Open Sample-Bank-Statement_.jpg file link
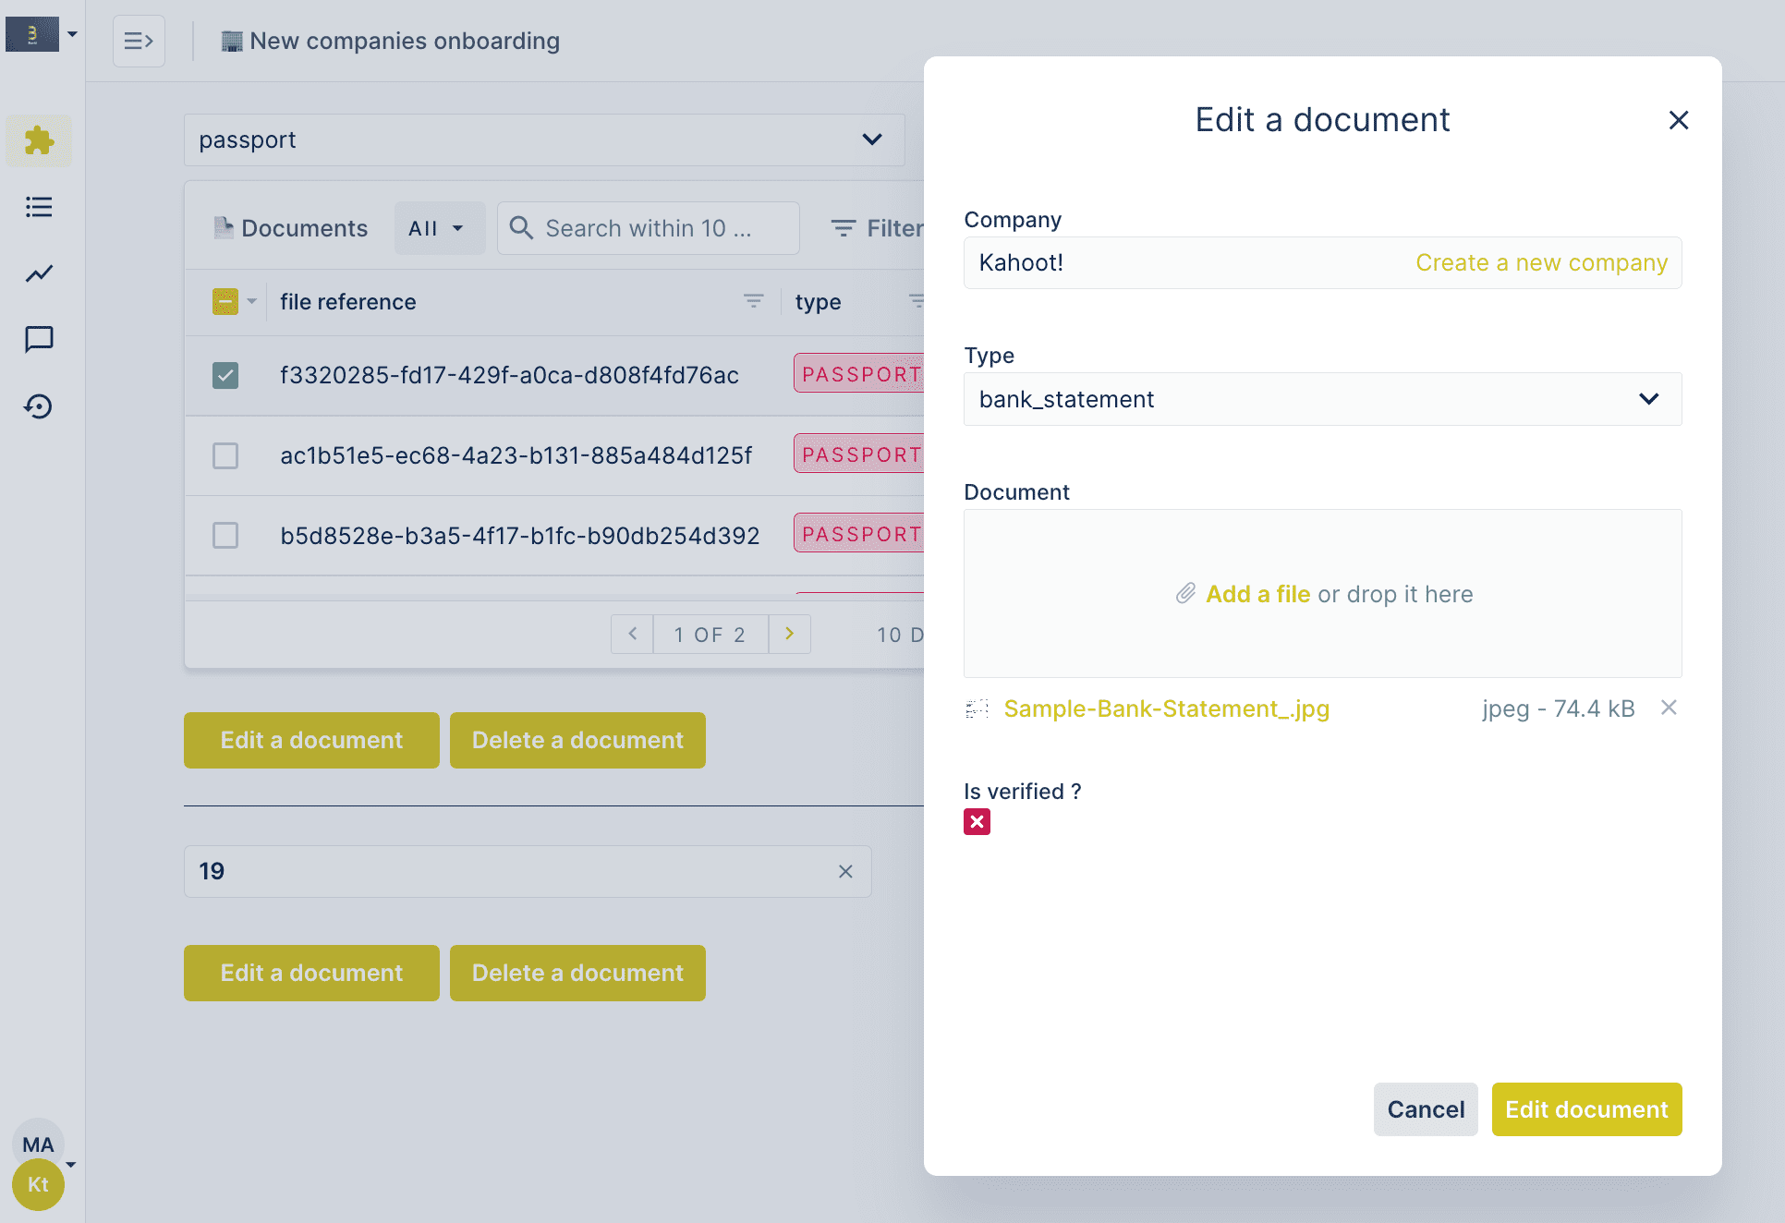 1166,708
